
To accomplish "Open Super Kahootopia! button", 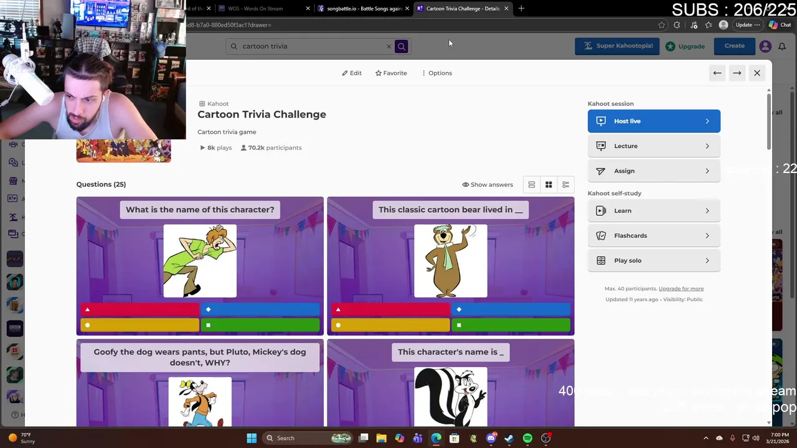I will pyautogui.click(x=617, y=46).
